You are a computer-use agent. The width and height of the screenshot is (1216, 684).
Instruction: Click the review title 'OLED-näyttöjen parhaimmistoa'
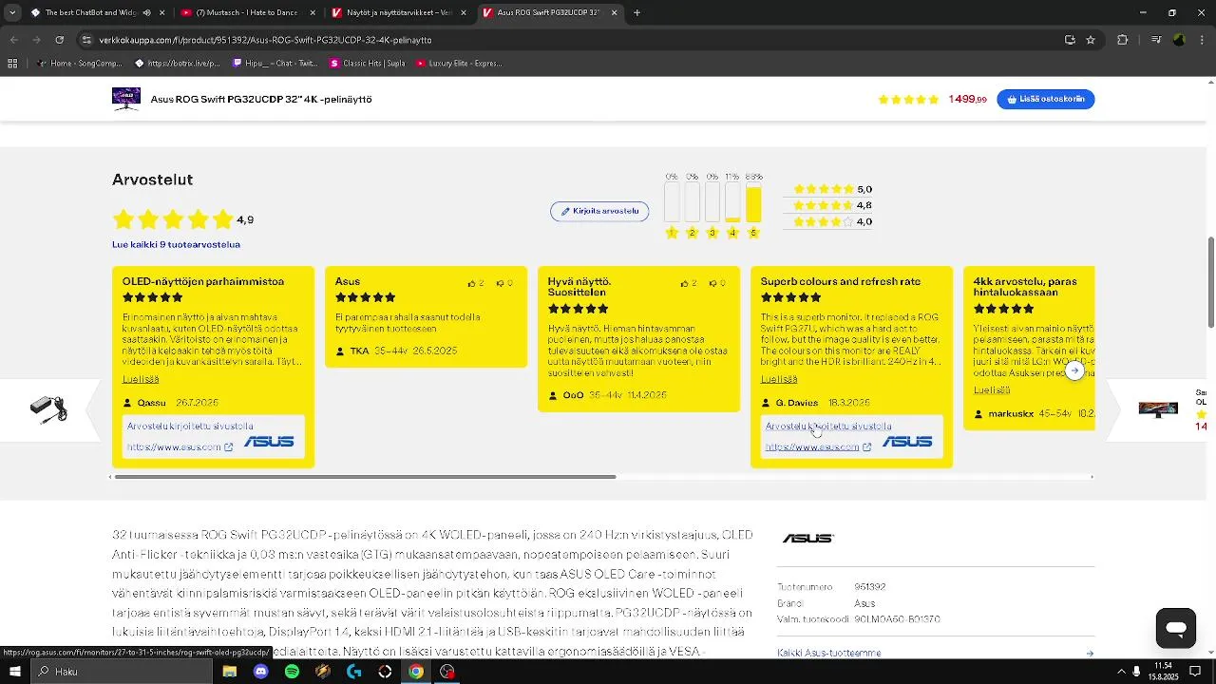[x=203, y=281]
